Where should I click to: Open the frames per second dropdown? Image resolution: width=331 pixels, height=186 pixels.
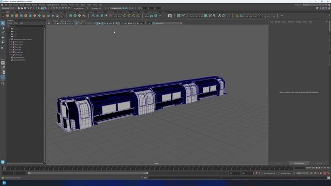pos(302,173)
